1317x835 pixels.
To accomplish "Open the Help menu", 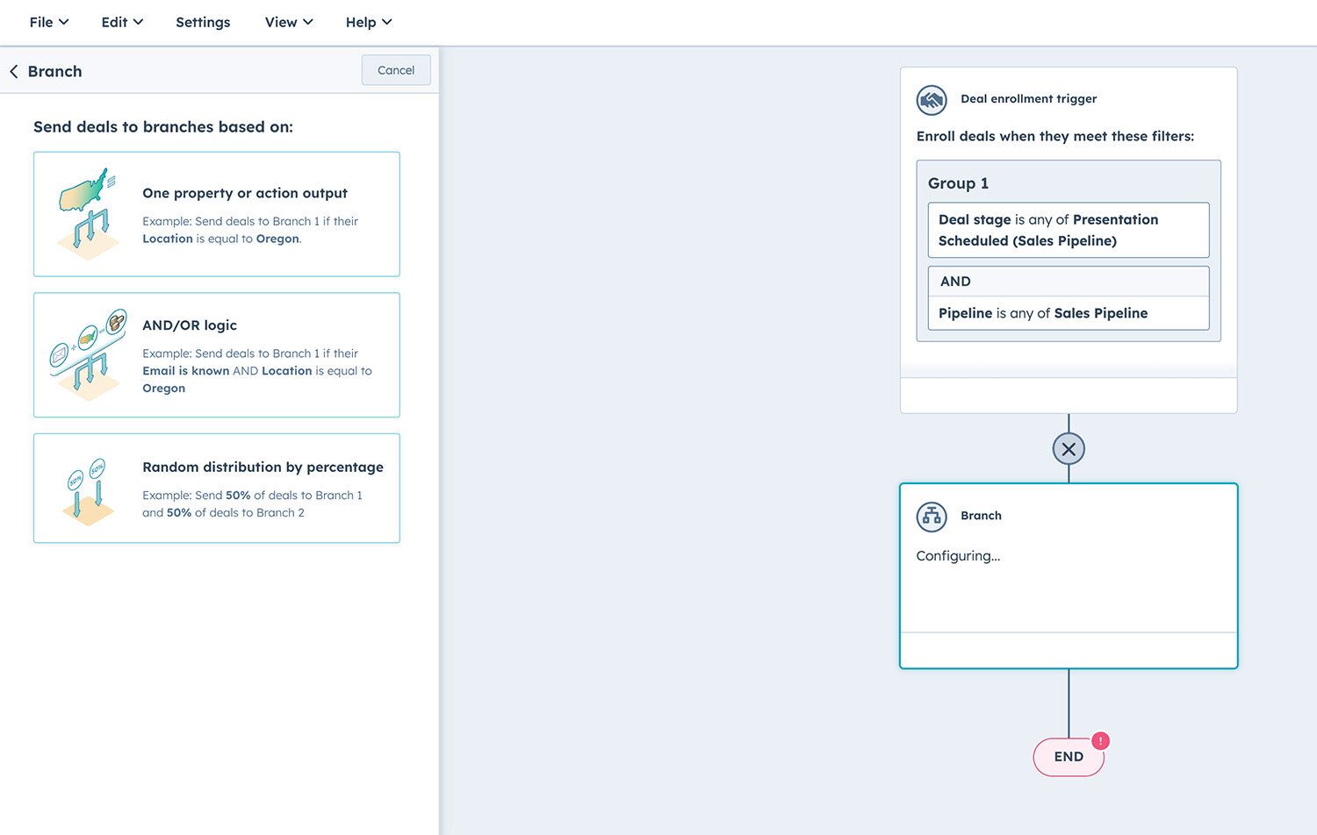I will [x=369, y=22].
